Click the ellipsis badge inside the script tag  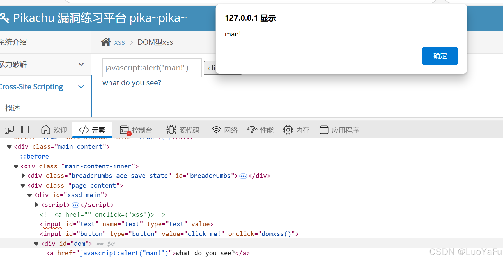coord(75,205)
